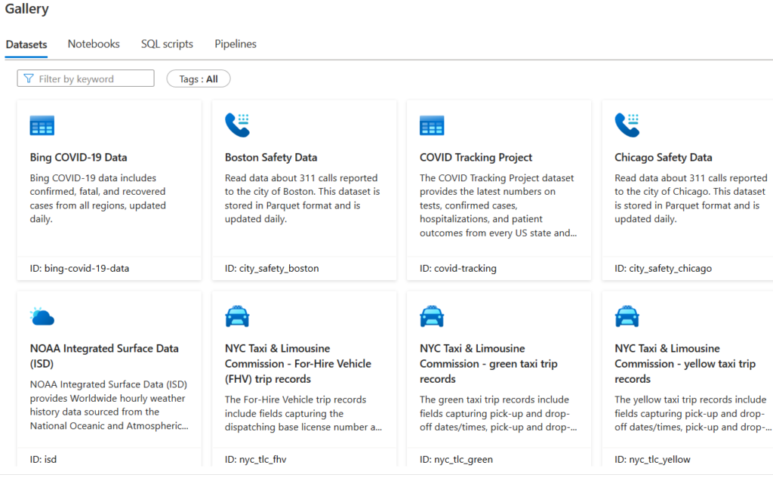Click the Chicago Safety Data phone icon

(x=627, y=125)
